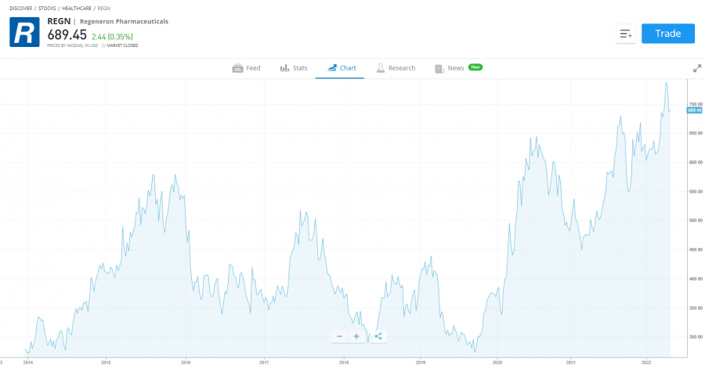The height and width of the screenshot is (367, 705).
Task: Click the 500.00 price axis label
Action: click(696, 221)
